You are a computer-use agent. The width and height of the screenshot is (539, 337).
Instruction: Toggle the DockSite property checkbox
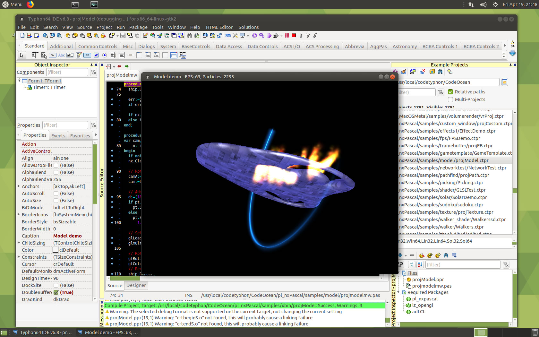(56, 285)
